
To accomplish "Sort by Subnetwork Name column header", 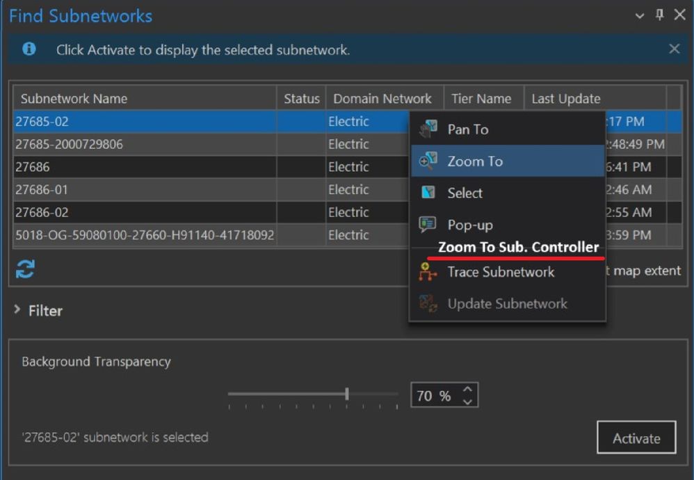I will click(139, 99).
